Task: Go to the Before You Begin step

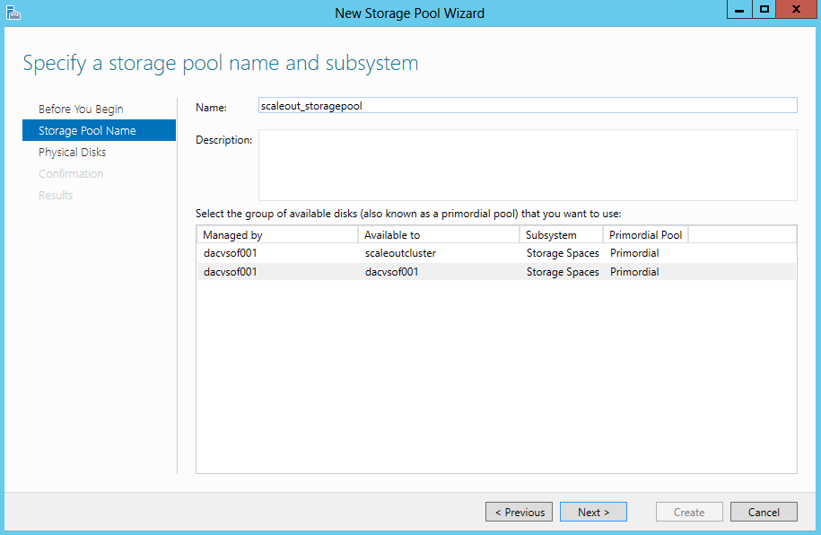Action: (81, 109)
